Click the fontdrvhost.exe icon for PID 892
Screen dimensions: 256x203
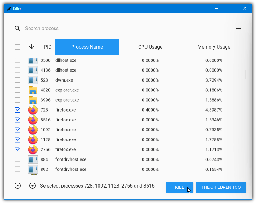pyautogui.click(x=33, y=169)
